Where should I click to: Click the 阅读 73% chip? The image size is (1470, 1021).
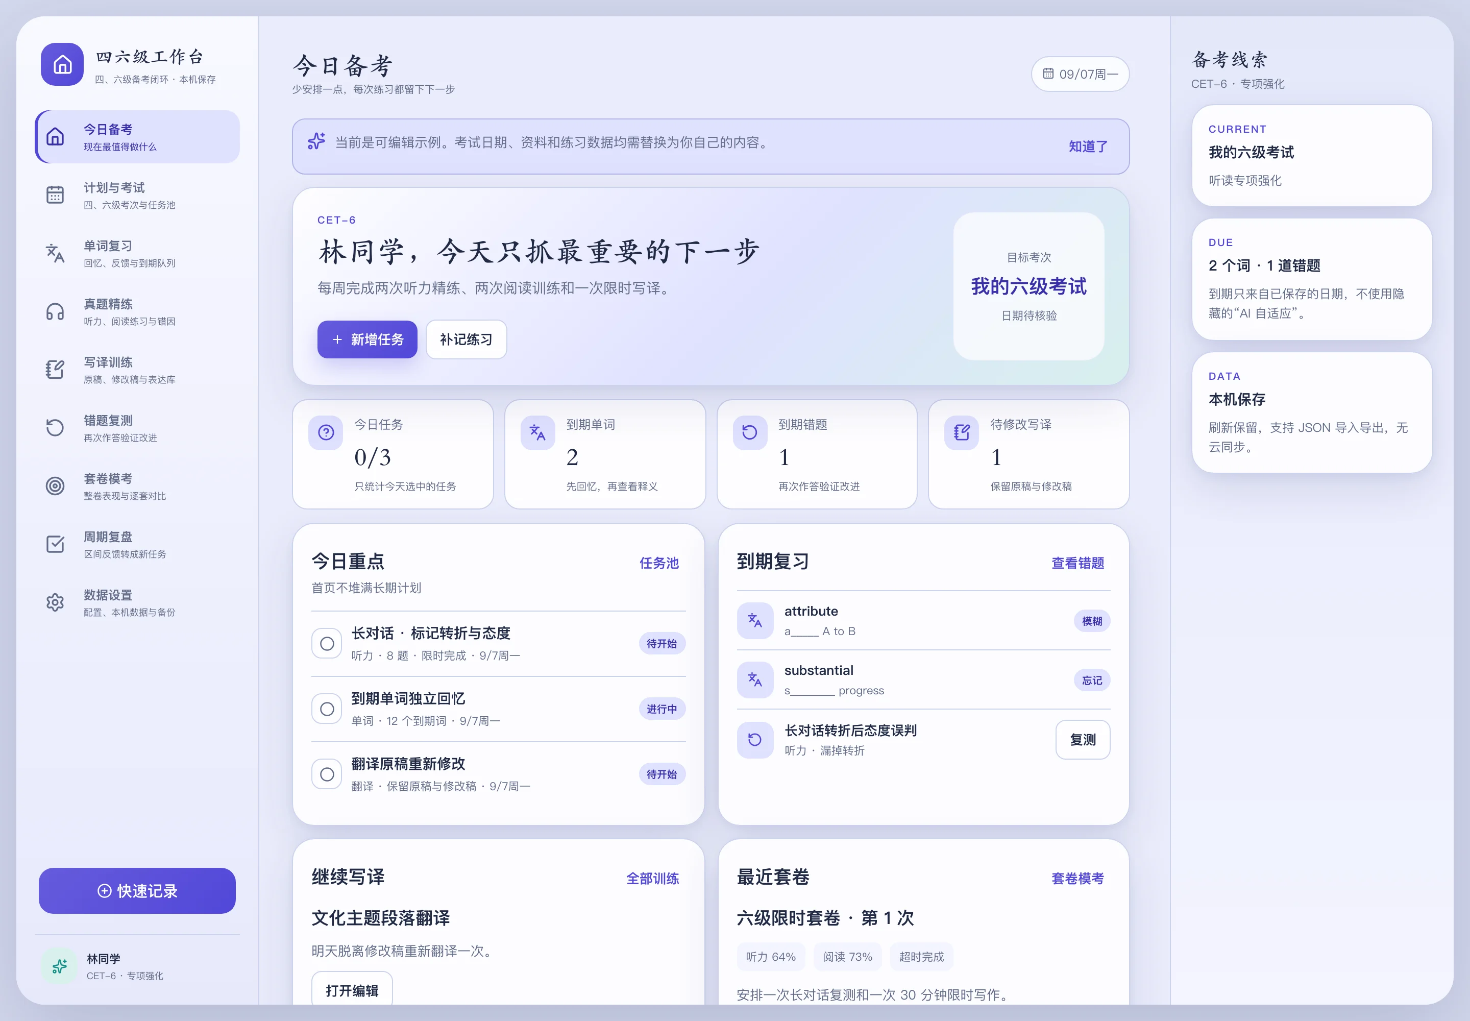[x=848, y=956]
